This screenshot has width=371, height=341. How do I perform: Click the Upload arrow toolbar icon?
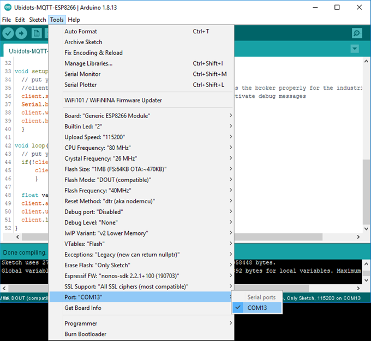pyautogui.click(x=21, y=33)
